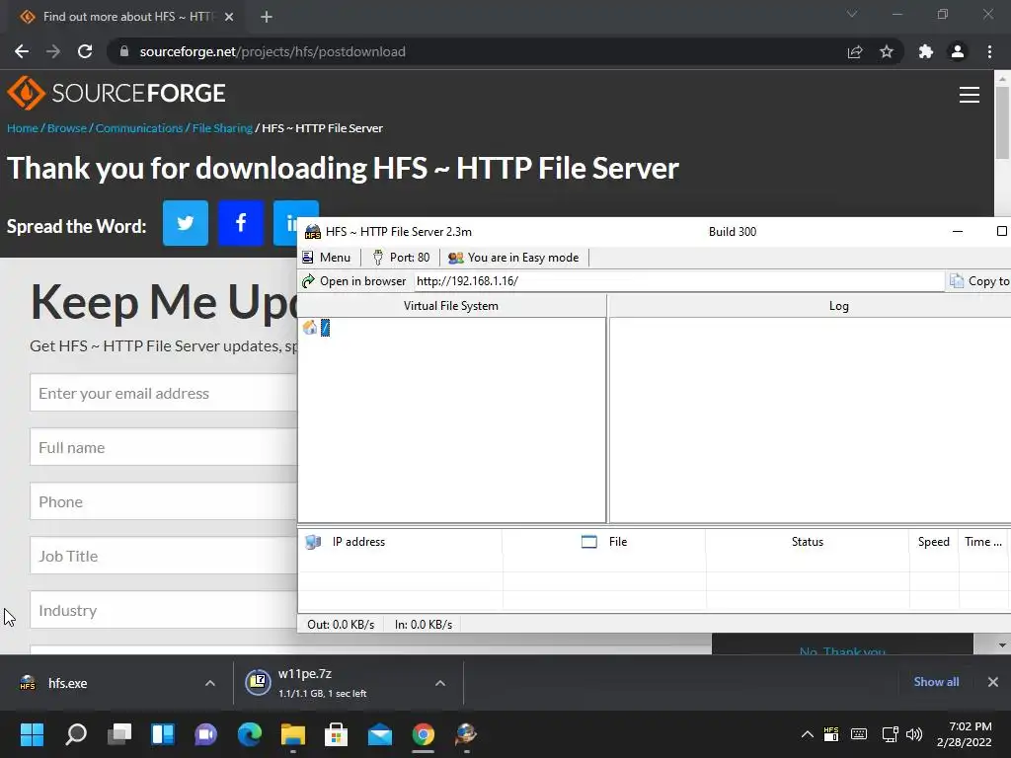Screen dimensions: 1011x758
Task: Open Chrome profile icon
Action: (958, 51)
